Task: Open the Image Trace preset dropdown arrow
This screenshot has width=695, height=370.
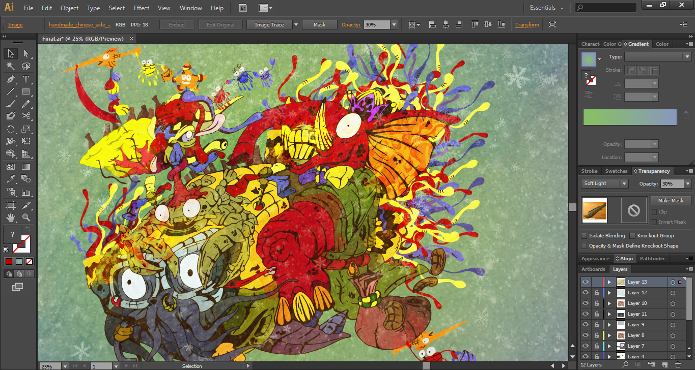Action: [x=296, y=24]
